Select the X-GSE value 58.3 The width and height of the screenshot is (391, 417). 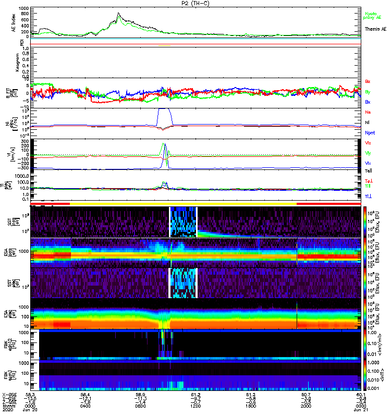30,395
